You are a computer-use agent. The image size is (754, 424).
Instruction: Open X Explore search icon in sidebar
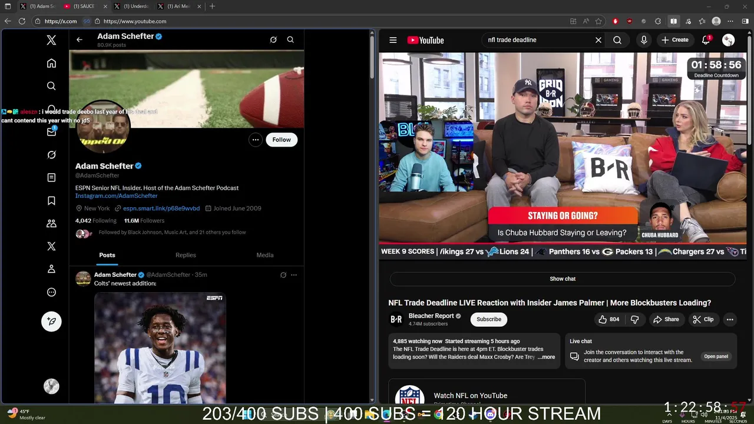click(51, 86)
